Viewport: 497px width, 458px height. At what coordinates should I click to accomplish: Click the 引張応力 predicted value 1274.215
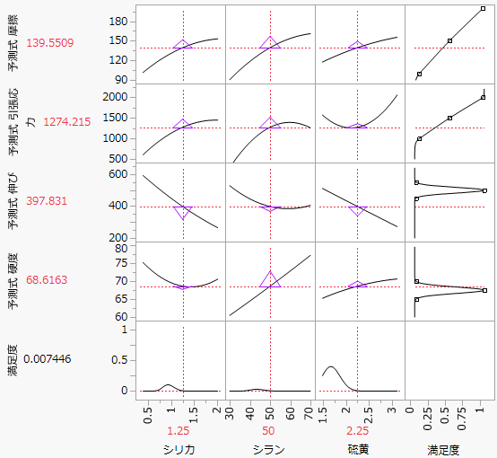point(67,122)
